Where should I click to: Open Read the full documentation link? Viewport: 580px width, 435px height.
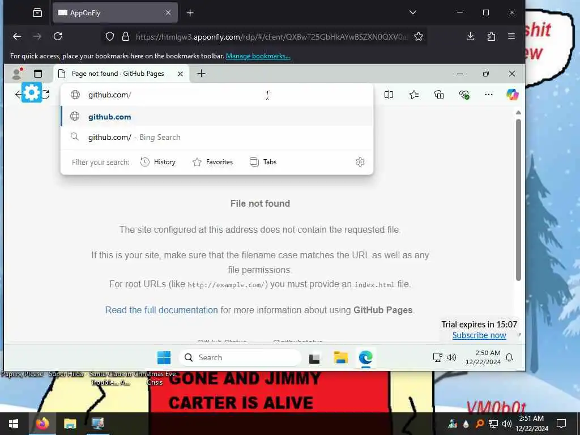(161, 310)
